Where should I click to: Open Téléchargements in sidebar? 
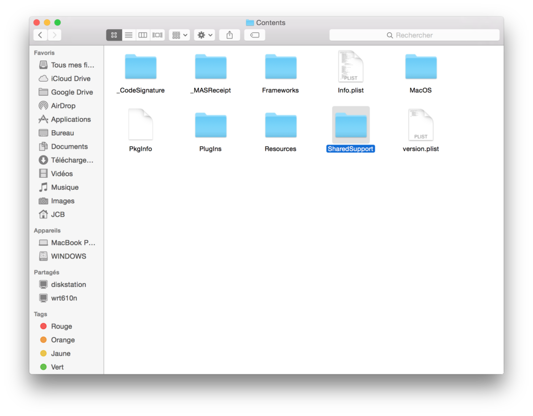coord(67,160)
